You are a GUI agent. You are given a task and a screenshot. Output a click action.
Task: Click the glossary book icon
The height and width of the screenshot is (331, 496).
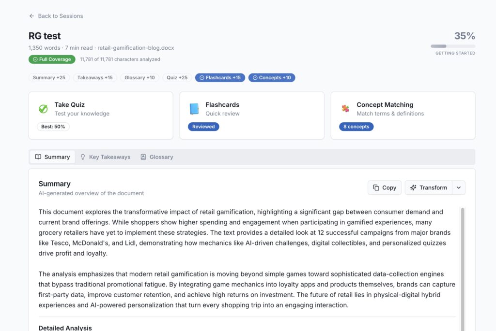pos(143,157)
